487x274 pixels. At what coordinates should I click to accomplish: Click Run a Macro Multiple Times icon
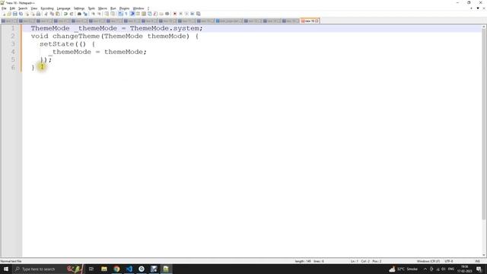[x=193, y=14]
